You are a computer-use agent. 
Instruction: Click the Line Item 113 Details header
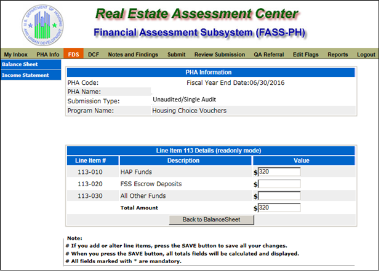[211, 151]
